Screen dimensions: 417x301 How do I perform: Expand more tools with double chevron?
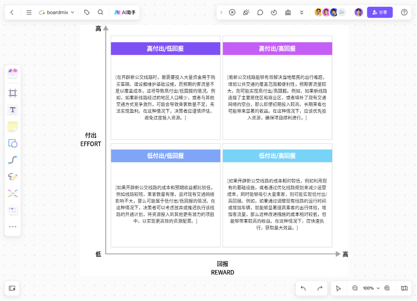(302, 12)
